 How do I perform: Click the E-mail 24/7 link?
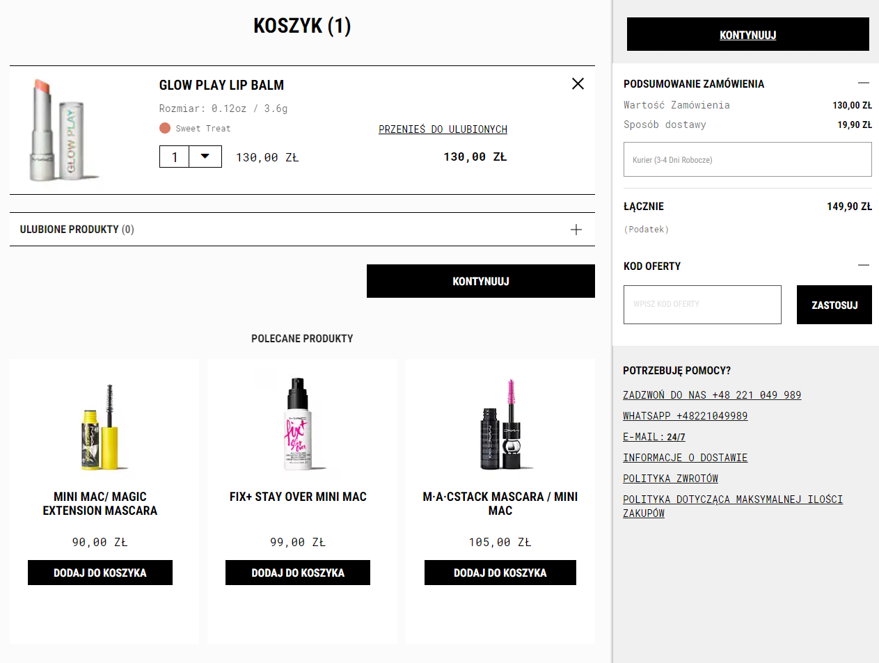pos(654,437)
